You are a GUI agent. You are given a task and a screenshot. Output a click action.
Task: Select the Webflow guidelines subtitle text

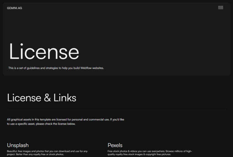click(x=56, y=68)
